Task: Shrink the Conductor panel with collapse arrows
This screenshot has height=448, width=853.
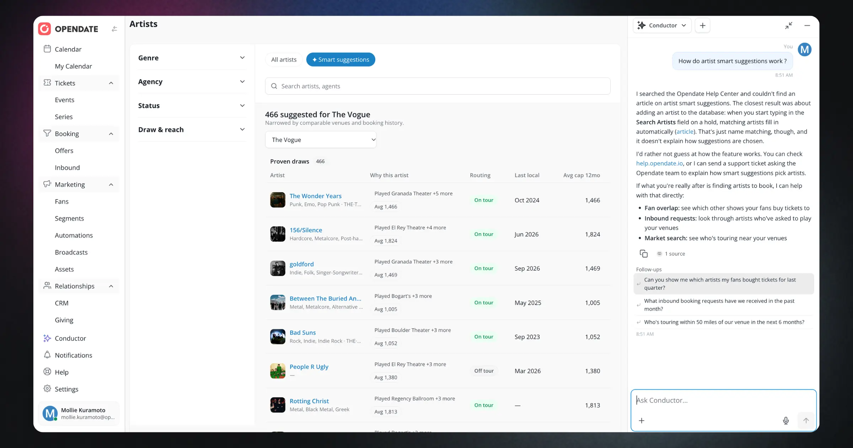Action: [x=789, y=25]
